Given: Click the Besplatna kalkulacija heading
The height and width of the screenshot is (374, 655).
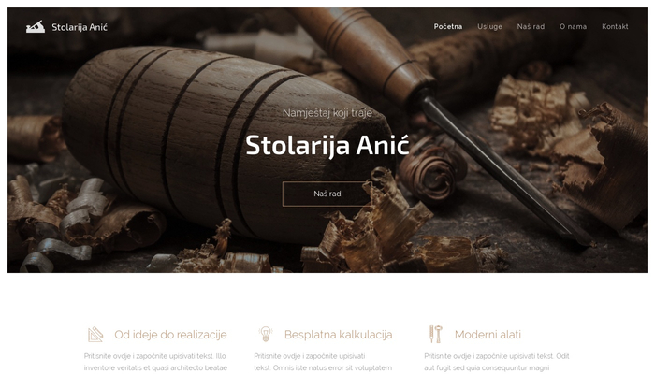Looking at the screenshot, I should tap(339, 335).
